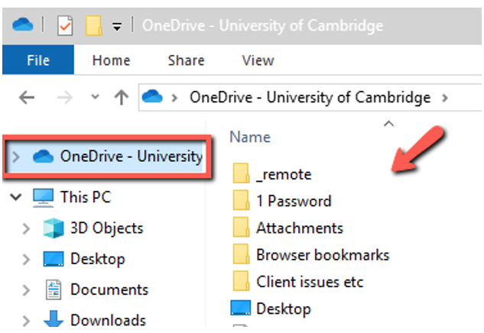The height and width of the screenshot is (333, 484).
Task: Click the New folder icon in quick access toolbar
Action: tap(94, 26)
